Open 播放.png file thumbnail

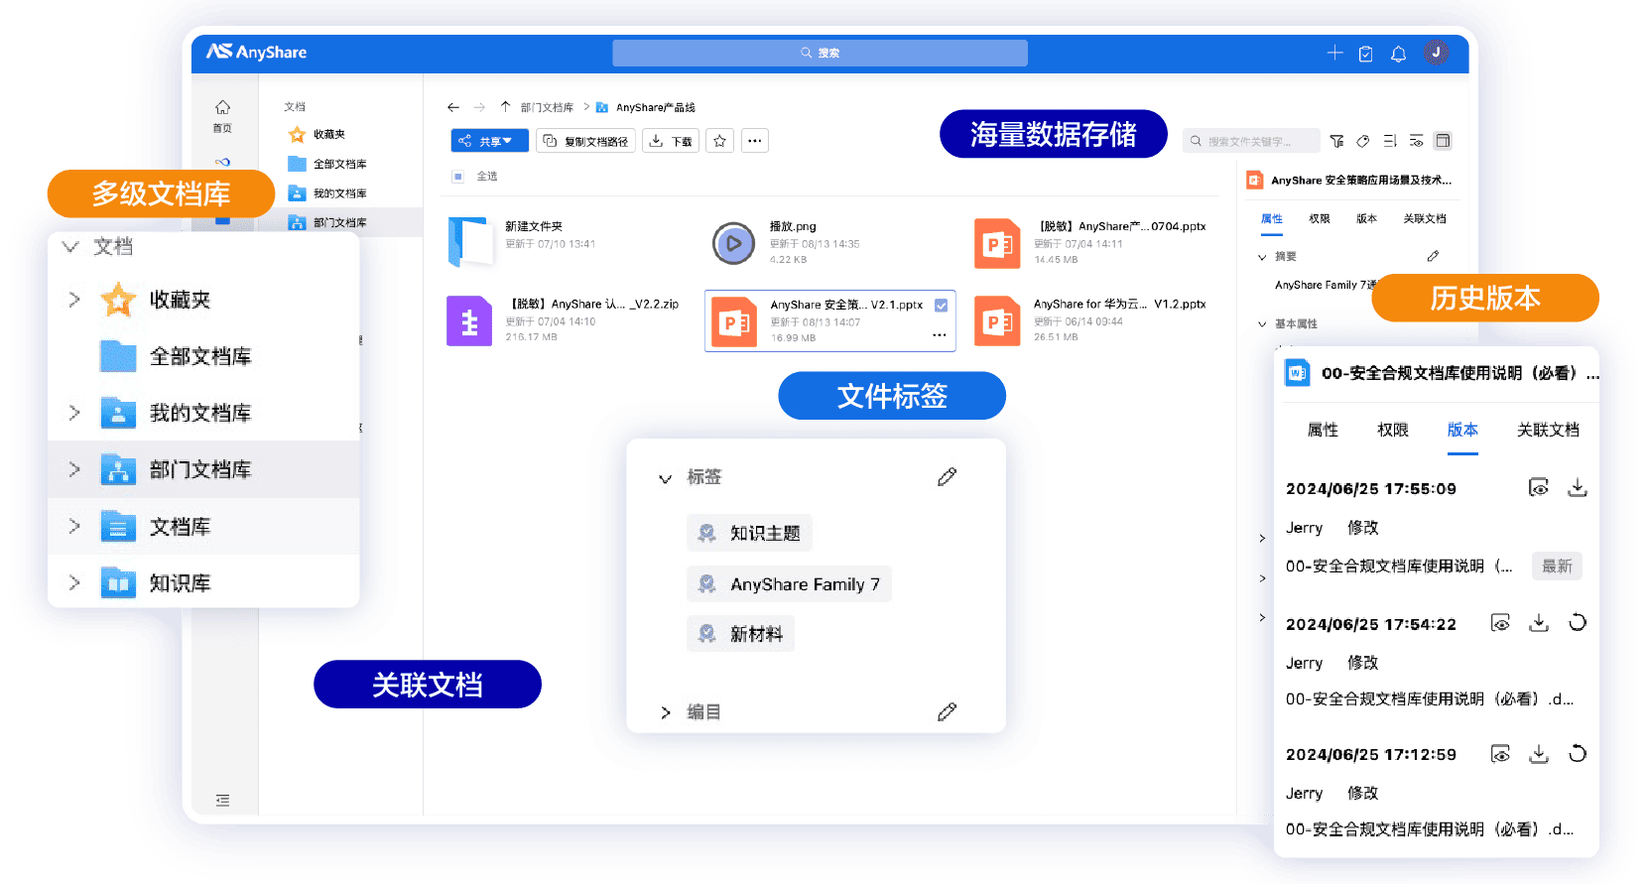tap(733, 243)
